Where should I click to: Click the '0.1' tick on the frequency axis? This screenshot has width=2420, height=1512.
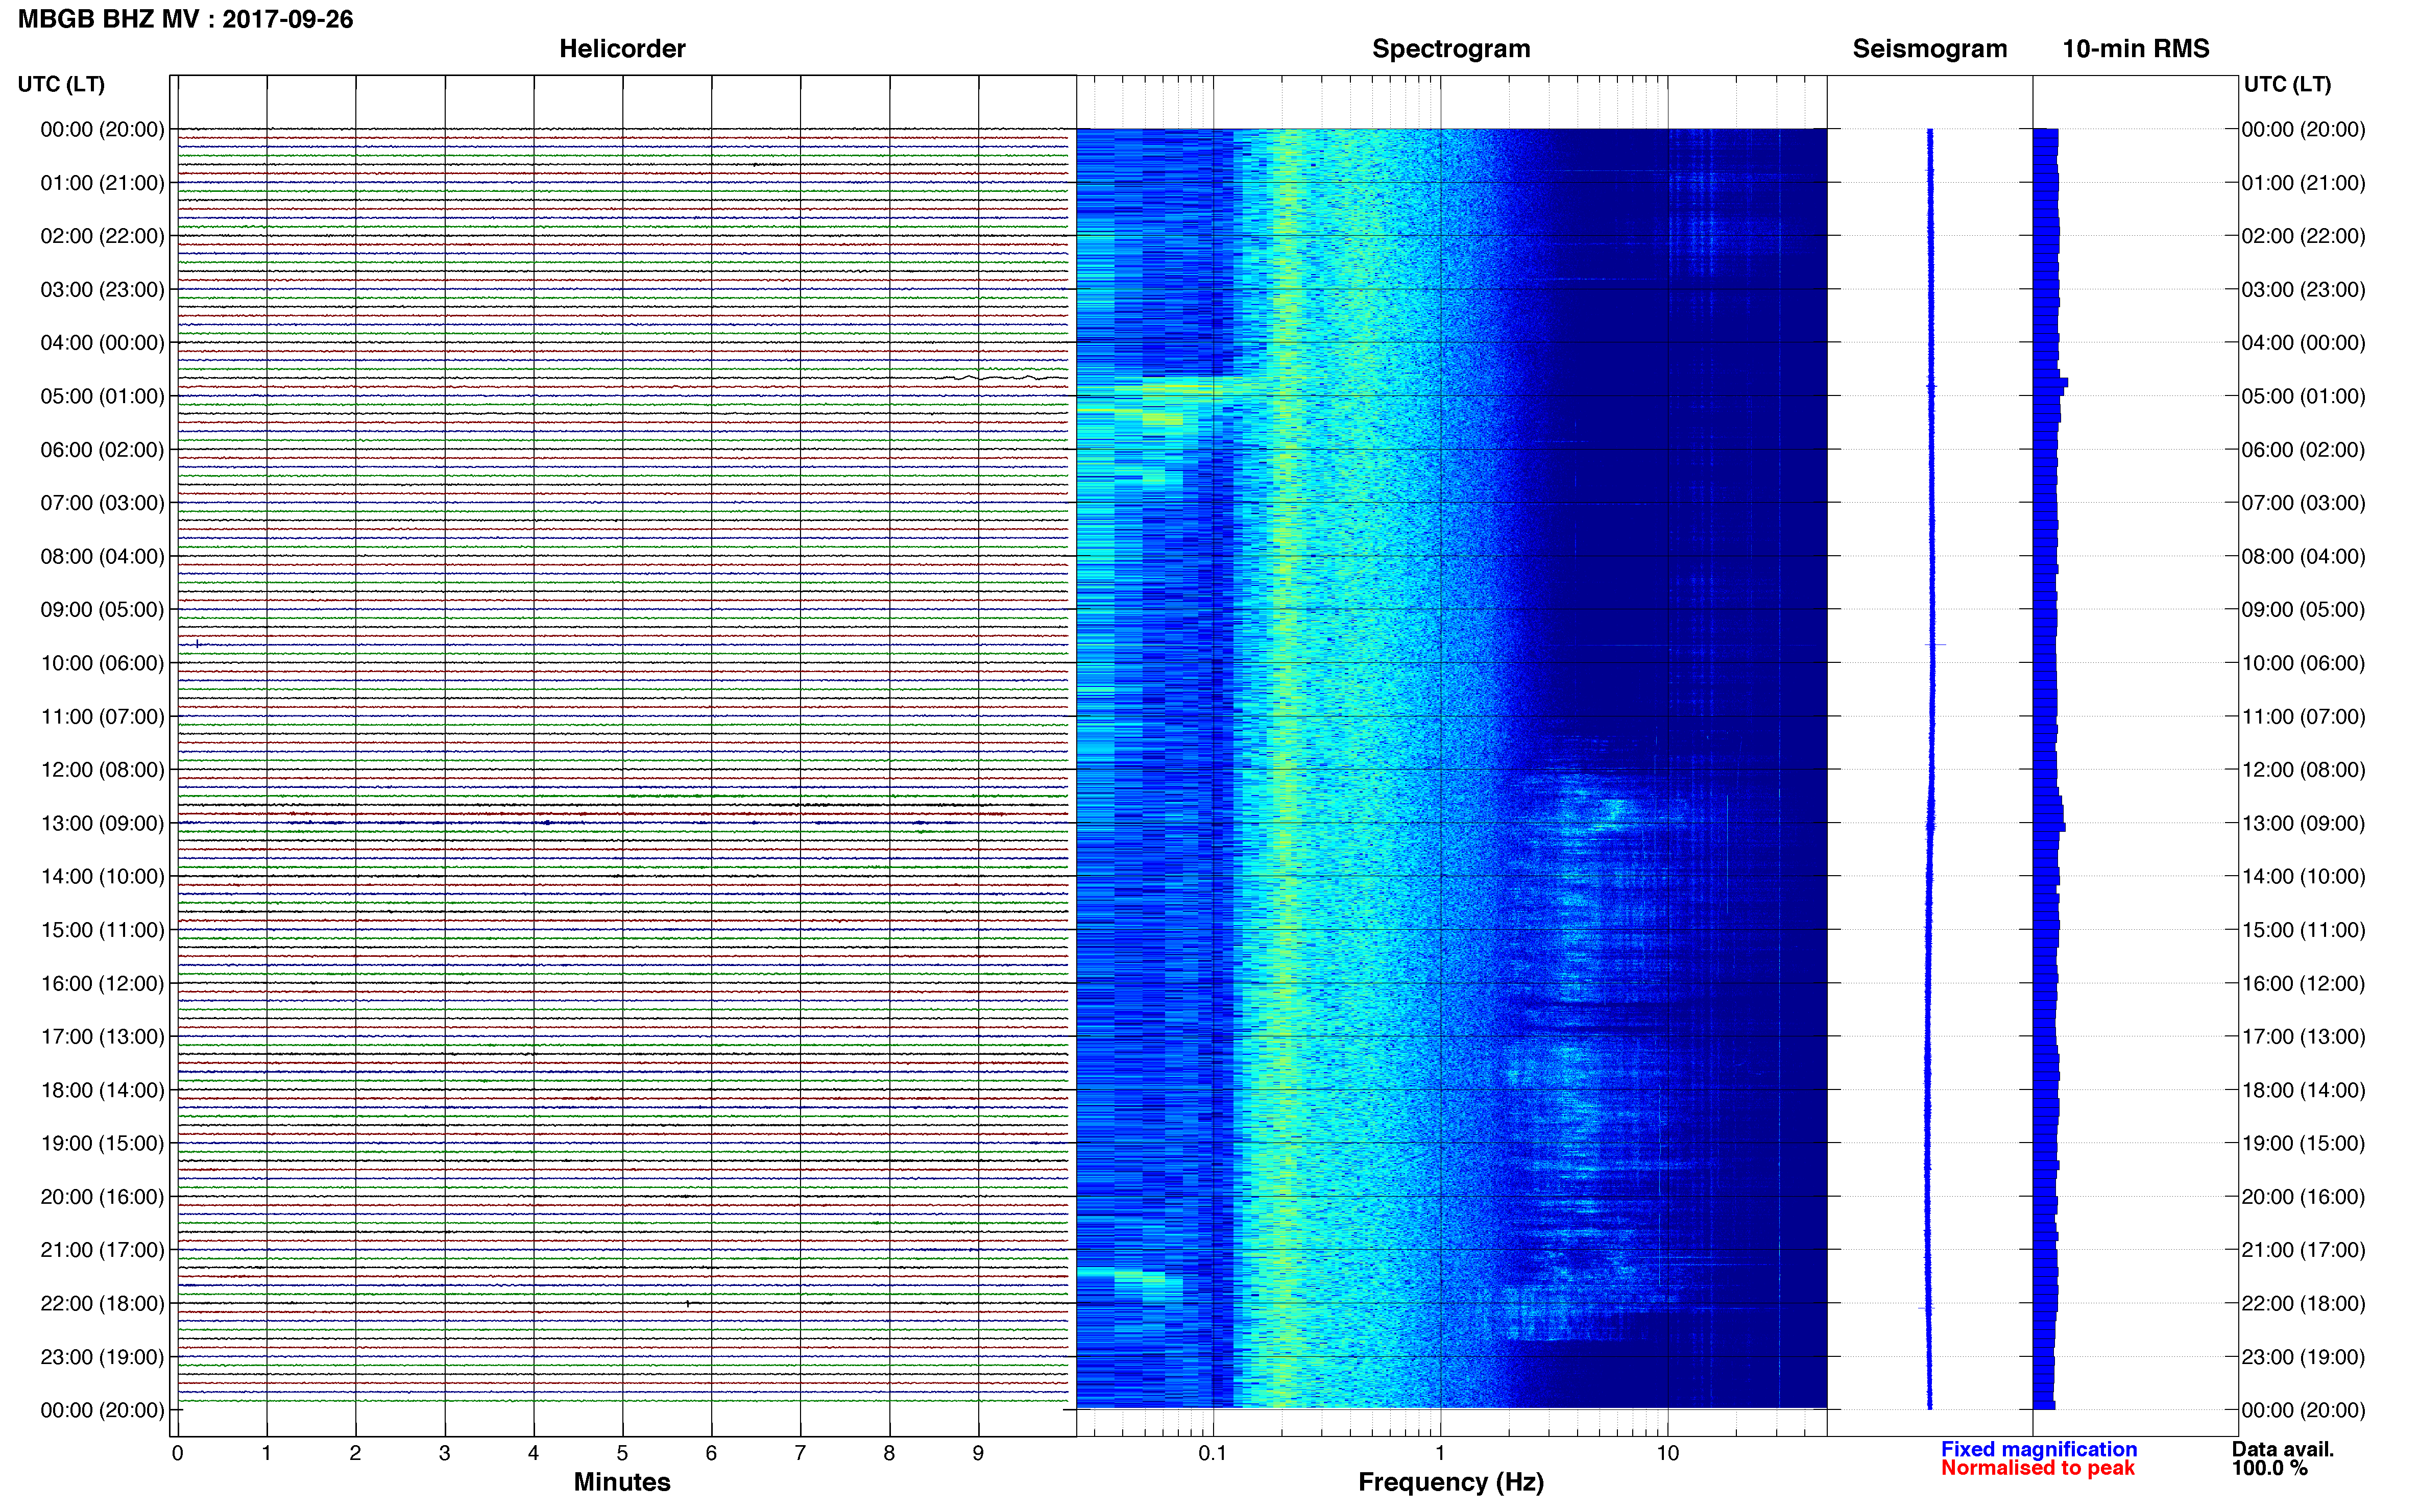point(1213,1453)
